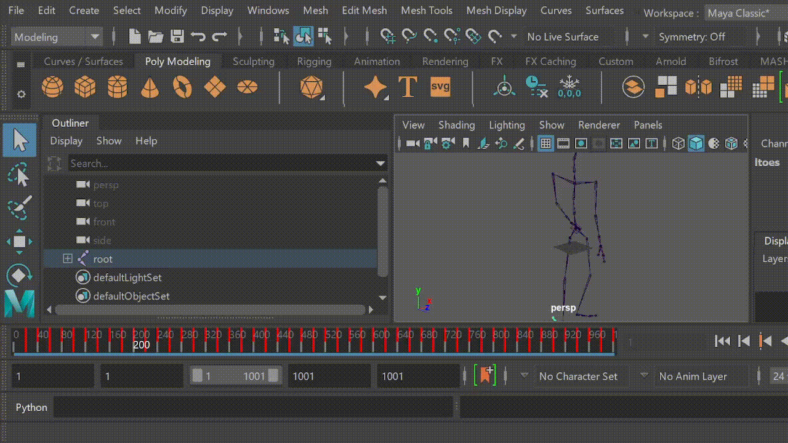Click the playback range slider bar
Viewport: 788px width, 443px height.
click(235, 376)
